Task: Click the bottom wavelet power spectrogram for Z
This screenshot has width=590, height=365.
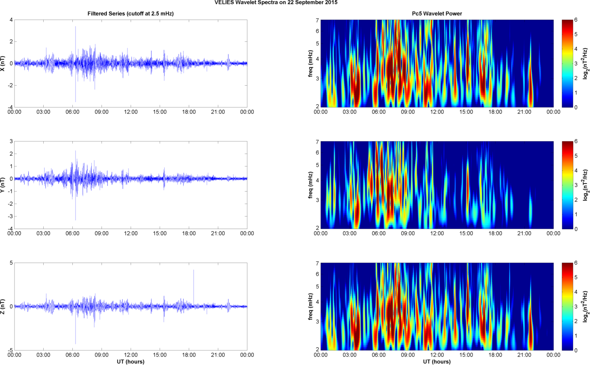Action: point(437,306)
